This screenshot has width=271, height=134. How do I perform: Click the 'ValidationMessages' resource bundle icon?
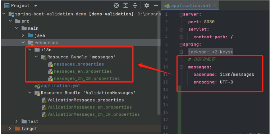click(x=37, y=93)
